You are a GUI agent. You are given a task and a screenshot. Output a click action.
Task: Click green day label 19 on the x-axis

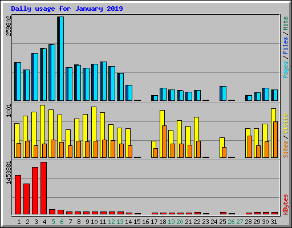[x=171, y=222]
